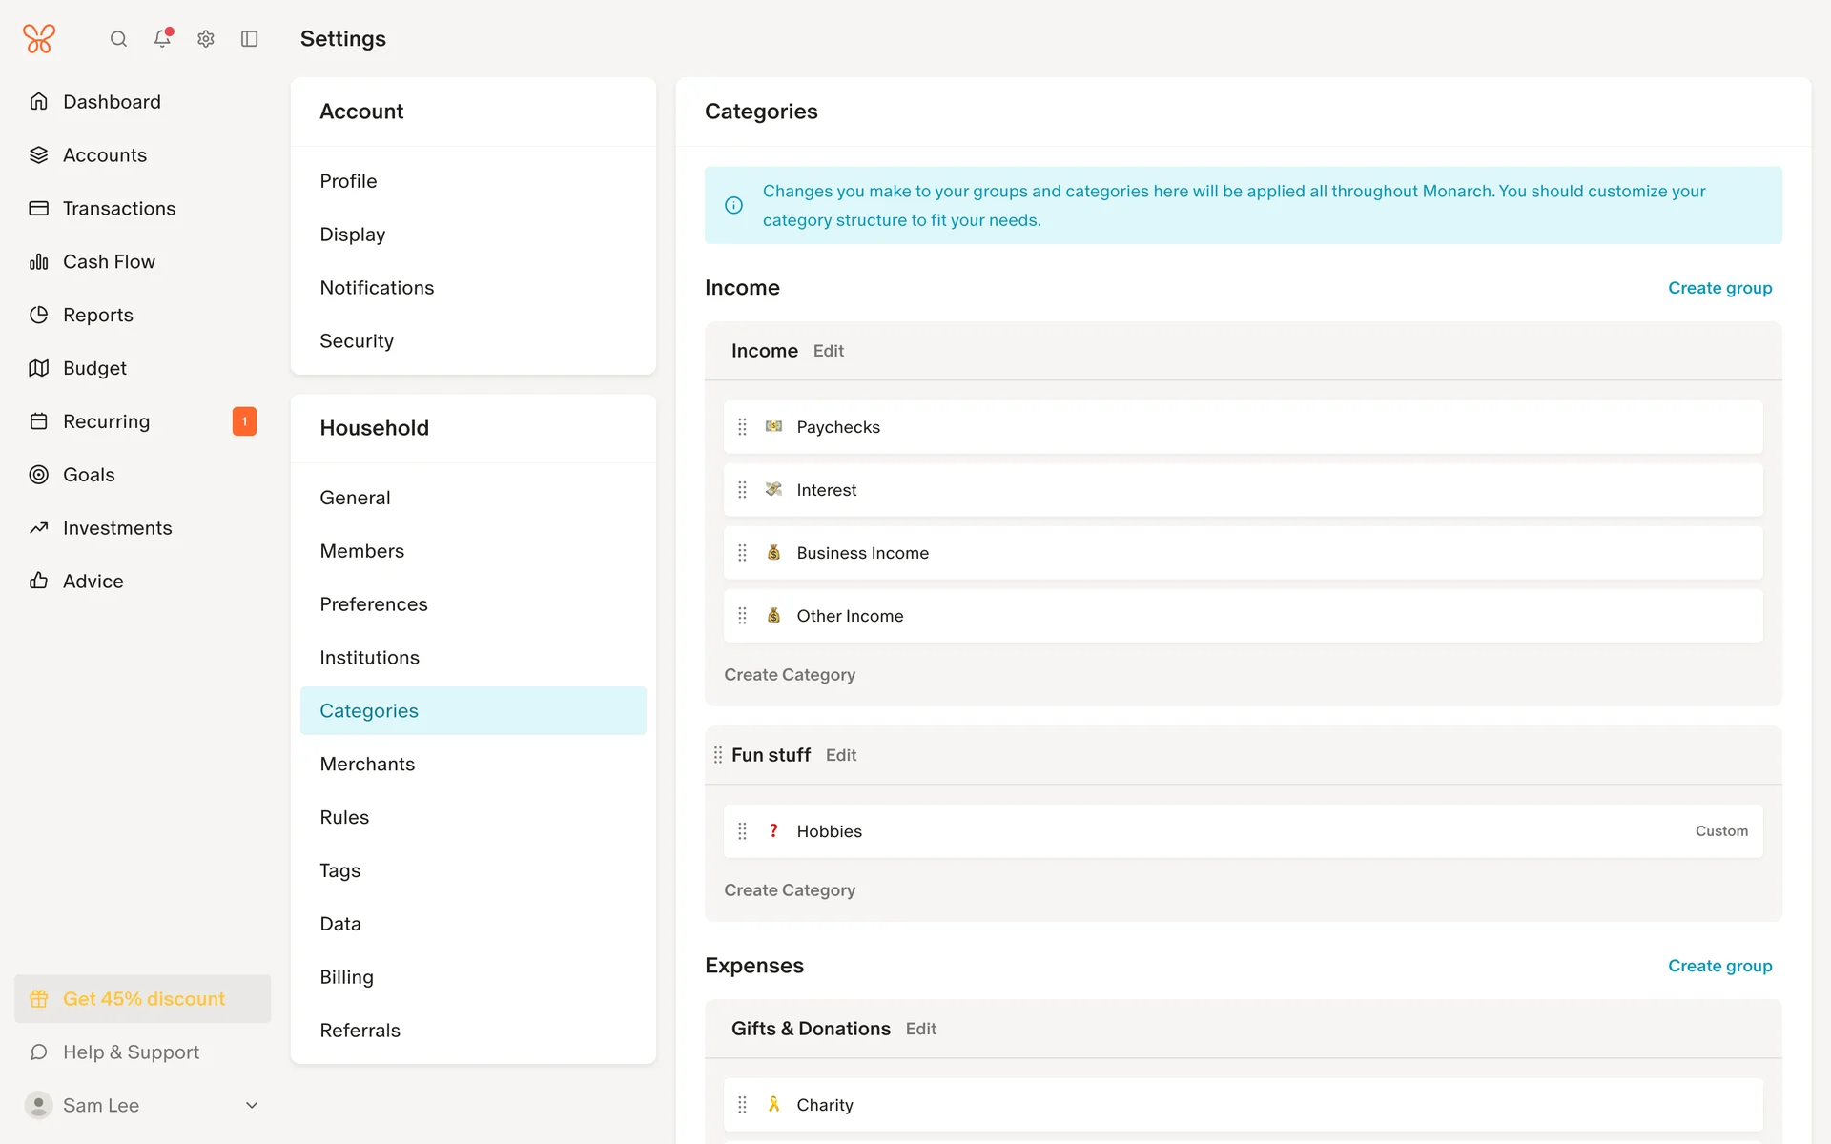The width and height of the screenshot is (1831, 1144).
Task: Open the Security settings tab
Action: [x=357, y=341]
